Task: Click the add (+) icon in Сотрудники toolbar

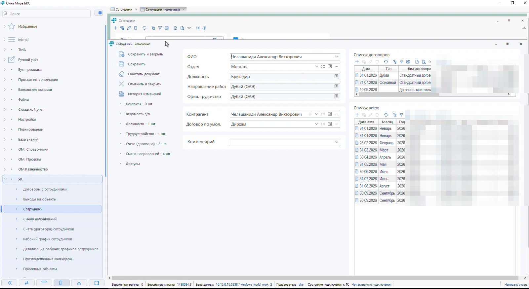Action: point(115,28)
